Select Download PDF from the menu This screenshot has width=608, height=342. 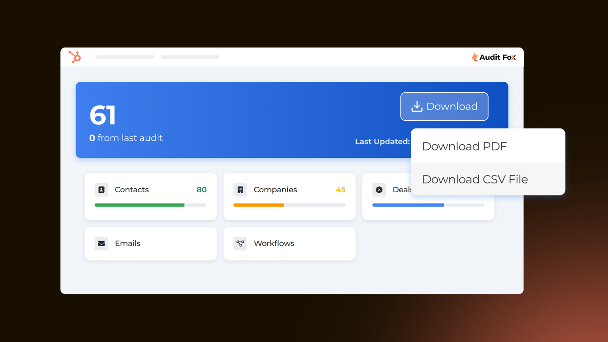(x=488, y=146)
